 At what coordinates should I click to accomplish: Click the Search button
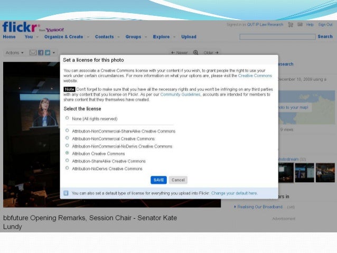[325, 36]
